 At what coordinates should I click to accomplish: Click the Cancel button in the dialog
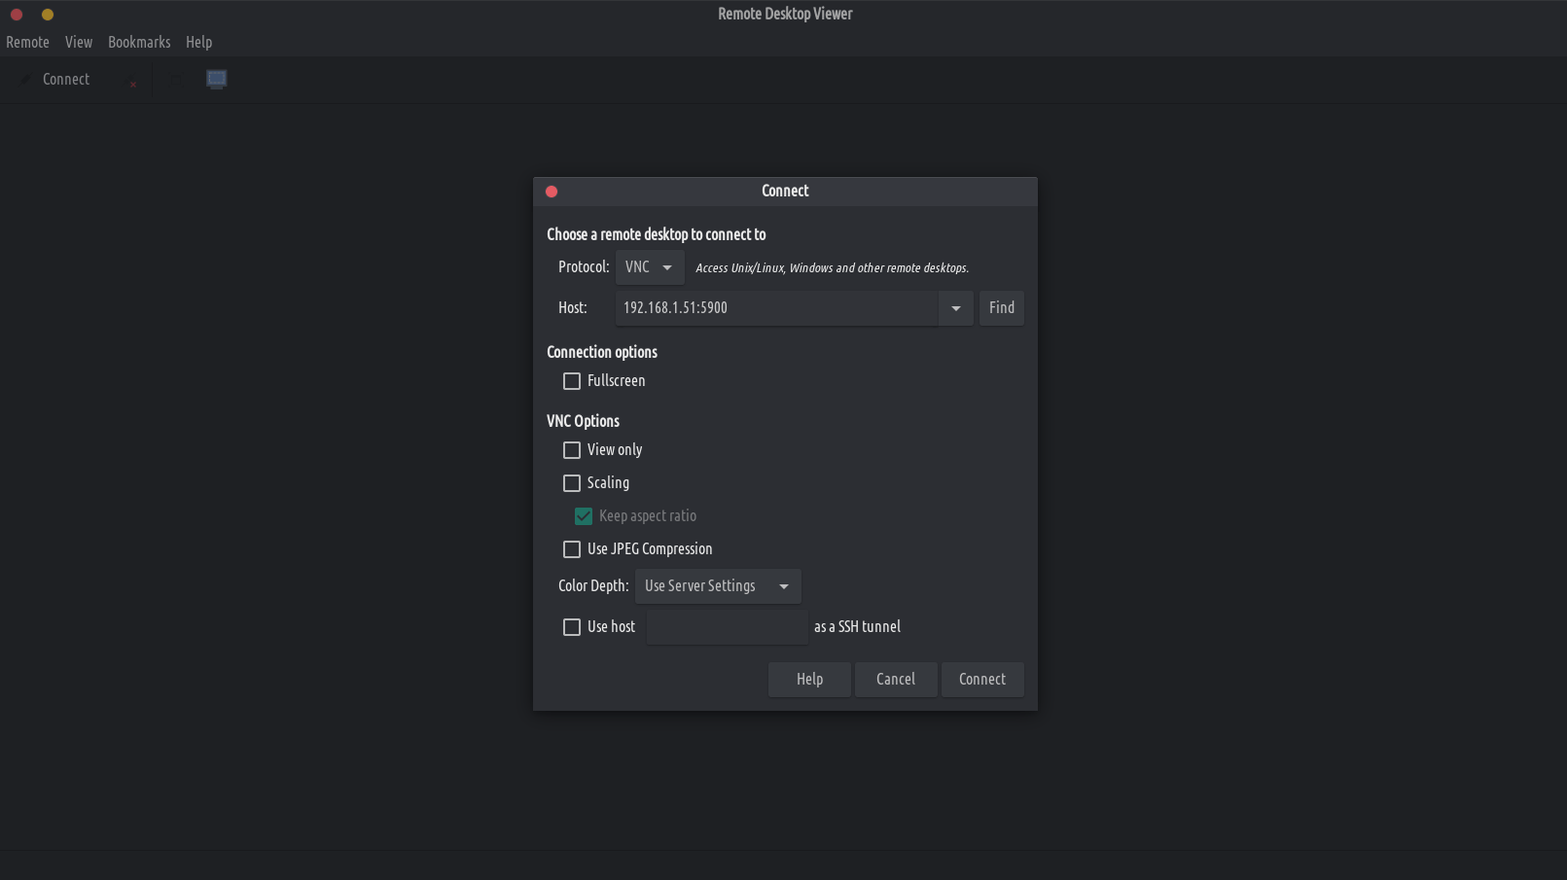895,680
